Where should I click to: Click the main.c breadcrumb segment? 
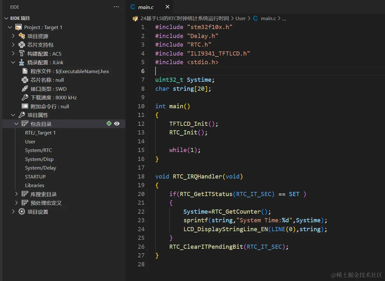(268, 19)
